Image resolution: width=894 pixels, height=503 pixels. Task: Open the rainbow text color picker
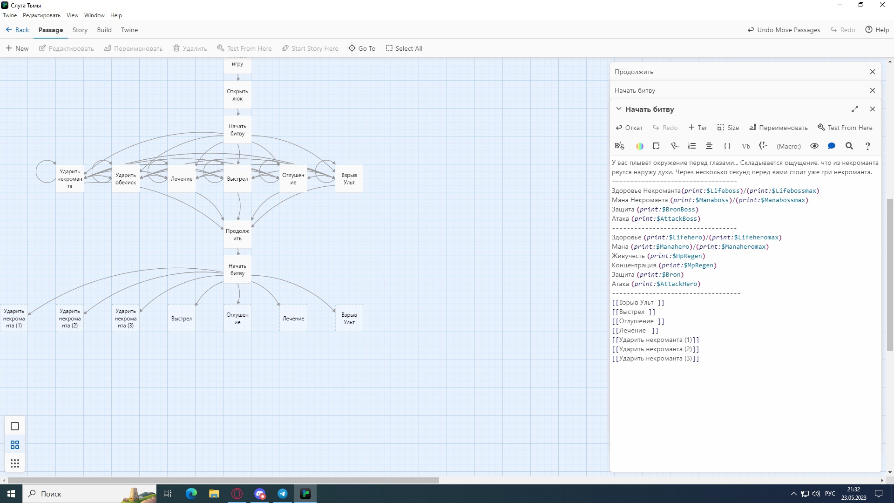(x=640, y=146)
